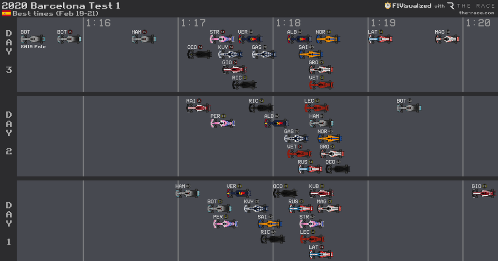Click the 'STR' label on Day 1
The height and width of the screenshot is (261, 498).
click(x=304, y=217)
